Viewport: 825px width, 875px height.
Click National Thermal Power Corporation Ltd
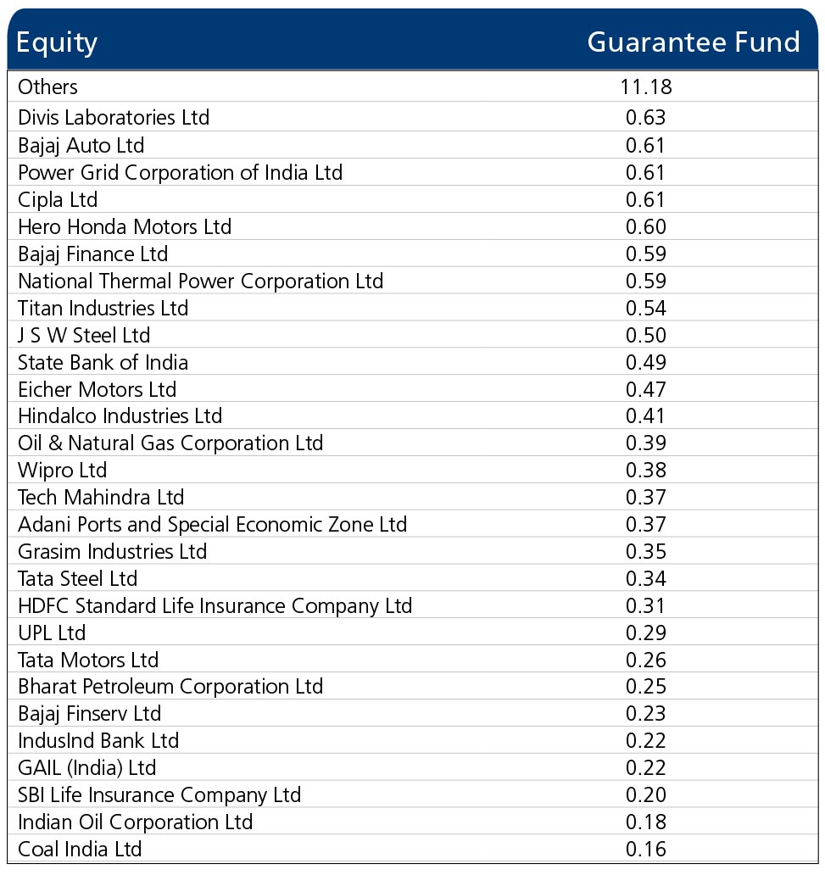point(200,281)
